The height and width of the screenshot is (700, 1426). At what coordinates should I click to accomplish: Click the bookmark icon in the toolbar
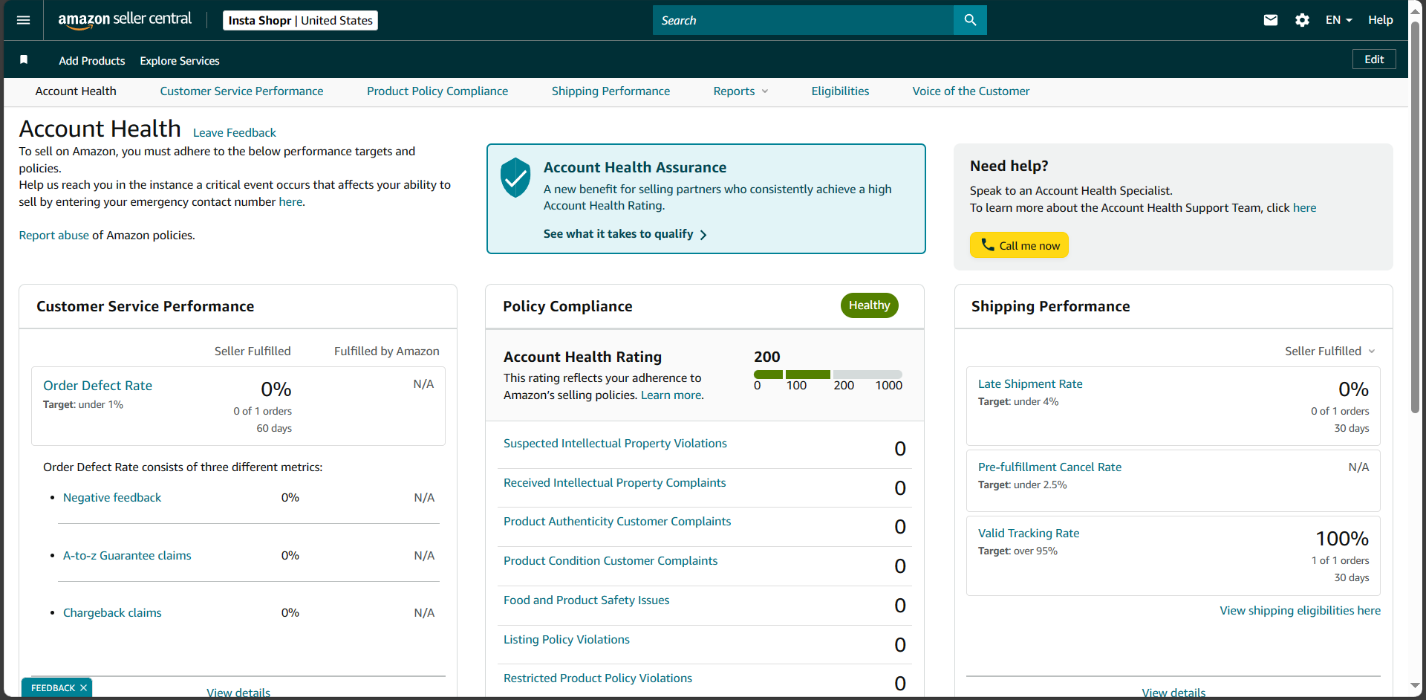pos(24,59)
